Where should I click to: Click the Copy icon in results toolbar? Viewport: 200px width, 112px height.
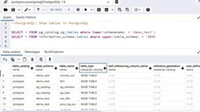pos(13,59)
